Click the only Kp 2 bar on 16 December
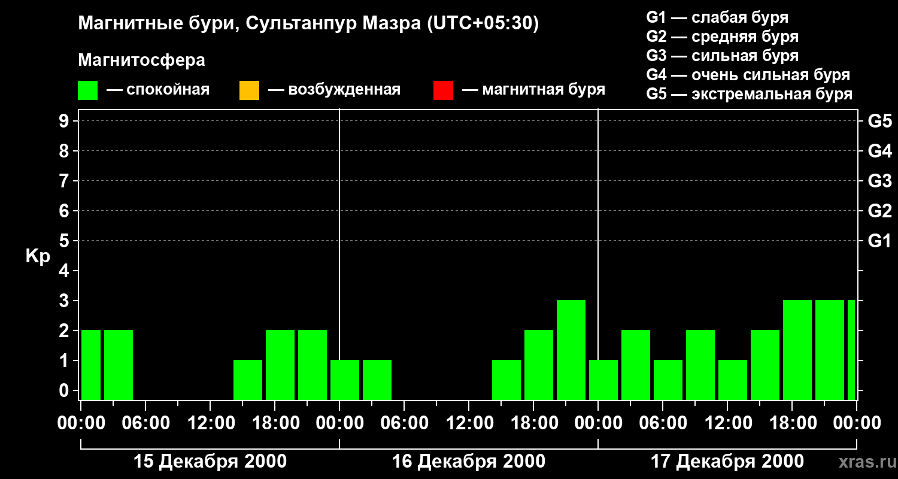 tap(539, 365)
